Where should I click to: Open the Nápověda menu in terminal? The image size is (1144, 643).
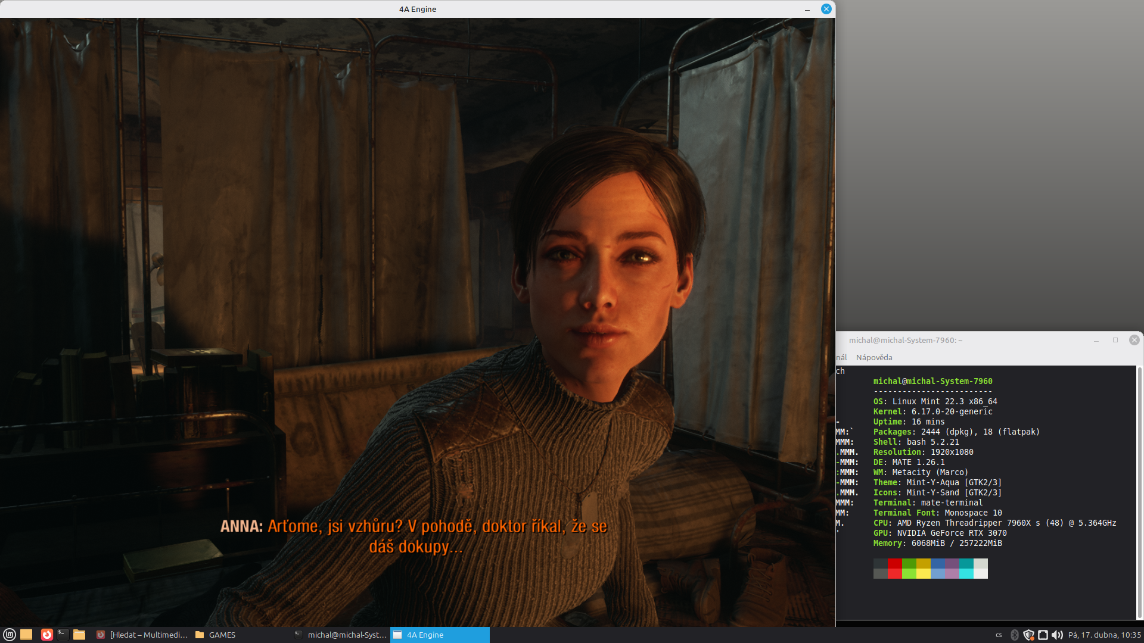[x=873, y=357]
